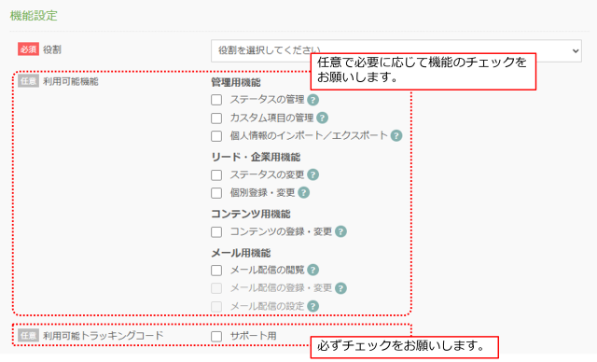Image resolution: width=597 pixels, height=362 pixels.
Task: Click the disabled メール配信の設定 checkbox
Action: click(216, 306)
